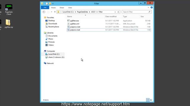Image resolution: width=190 pixels, height=106 pixels.
Task: Click Local Disk (C:) in address bar
Action: click(68, 12)
